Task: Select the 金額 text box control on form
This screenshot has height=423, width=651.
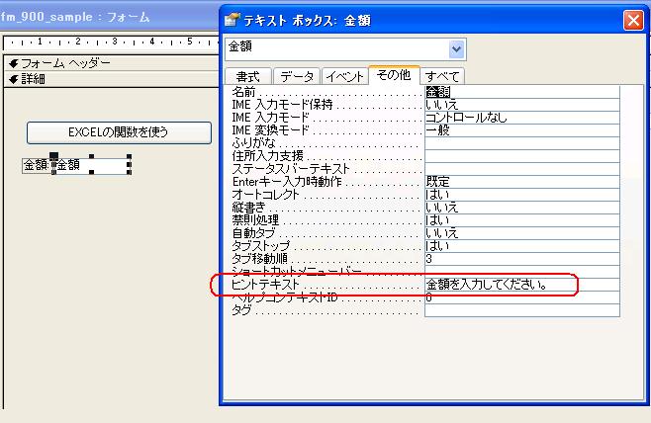Action: point(91,166)
